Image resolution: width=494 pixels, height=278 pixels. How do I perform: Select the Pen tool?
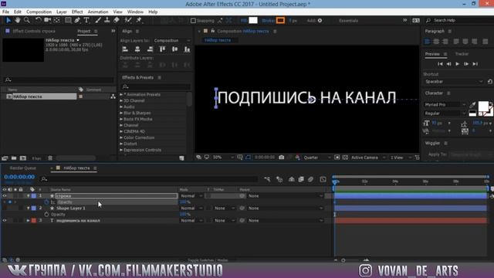77,21
